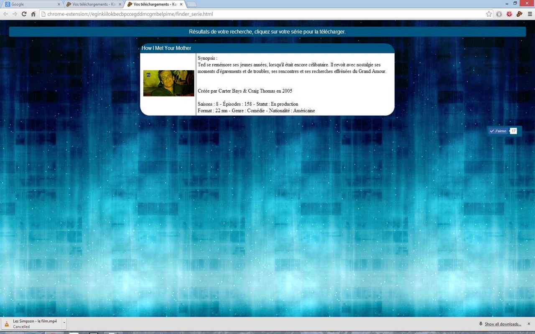
Task: Open the red starburst extension icon
Action: (x=510, y=14)
